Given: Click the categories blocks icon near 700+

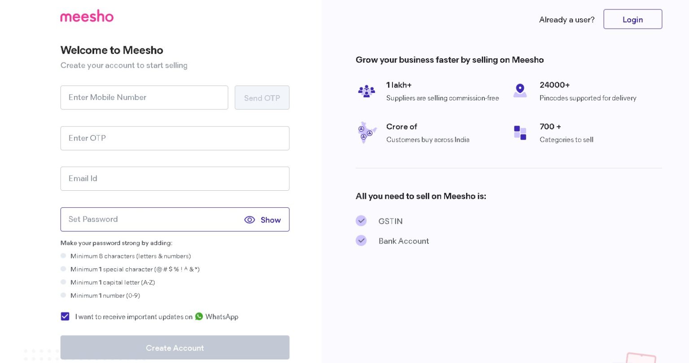Looking at the screenshot, I should pyautogui.click(x=520, y=133).
